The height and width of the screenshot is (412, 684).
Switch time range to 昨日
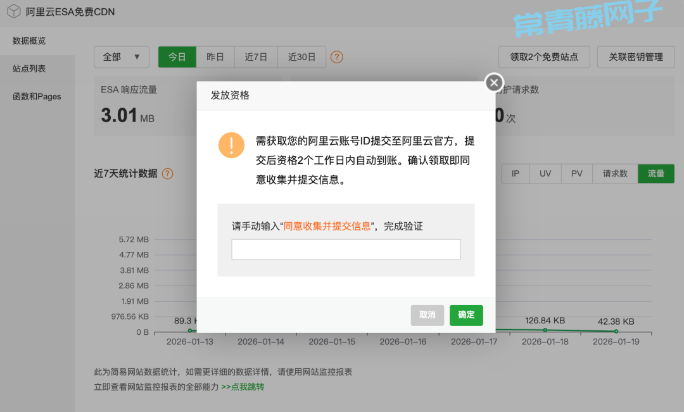(215, 57)
